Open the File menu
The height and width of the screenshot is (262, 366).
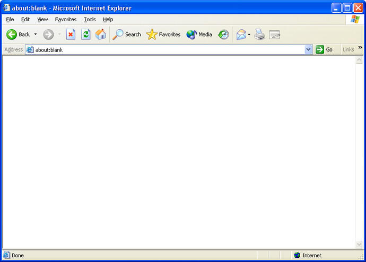point(10,20)
